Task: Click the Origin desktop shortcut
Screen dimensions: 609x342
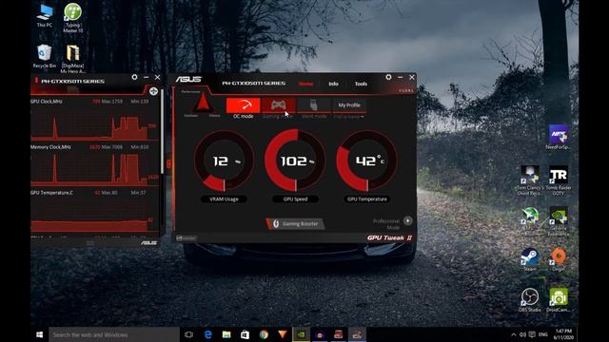Action: [559, 259]
